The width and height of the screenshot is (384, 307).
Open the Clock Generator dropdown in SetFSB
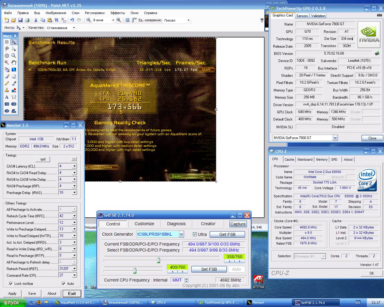(x=181, y=234)
